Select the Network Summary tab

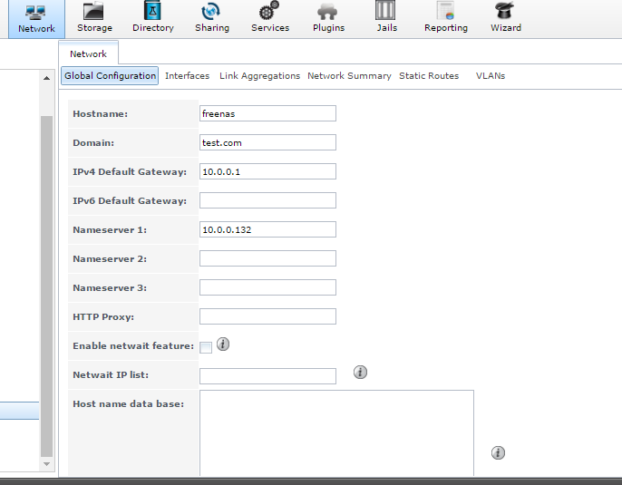click(x=349, y=76)
